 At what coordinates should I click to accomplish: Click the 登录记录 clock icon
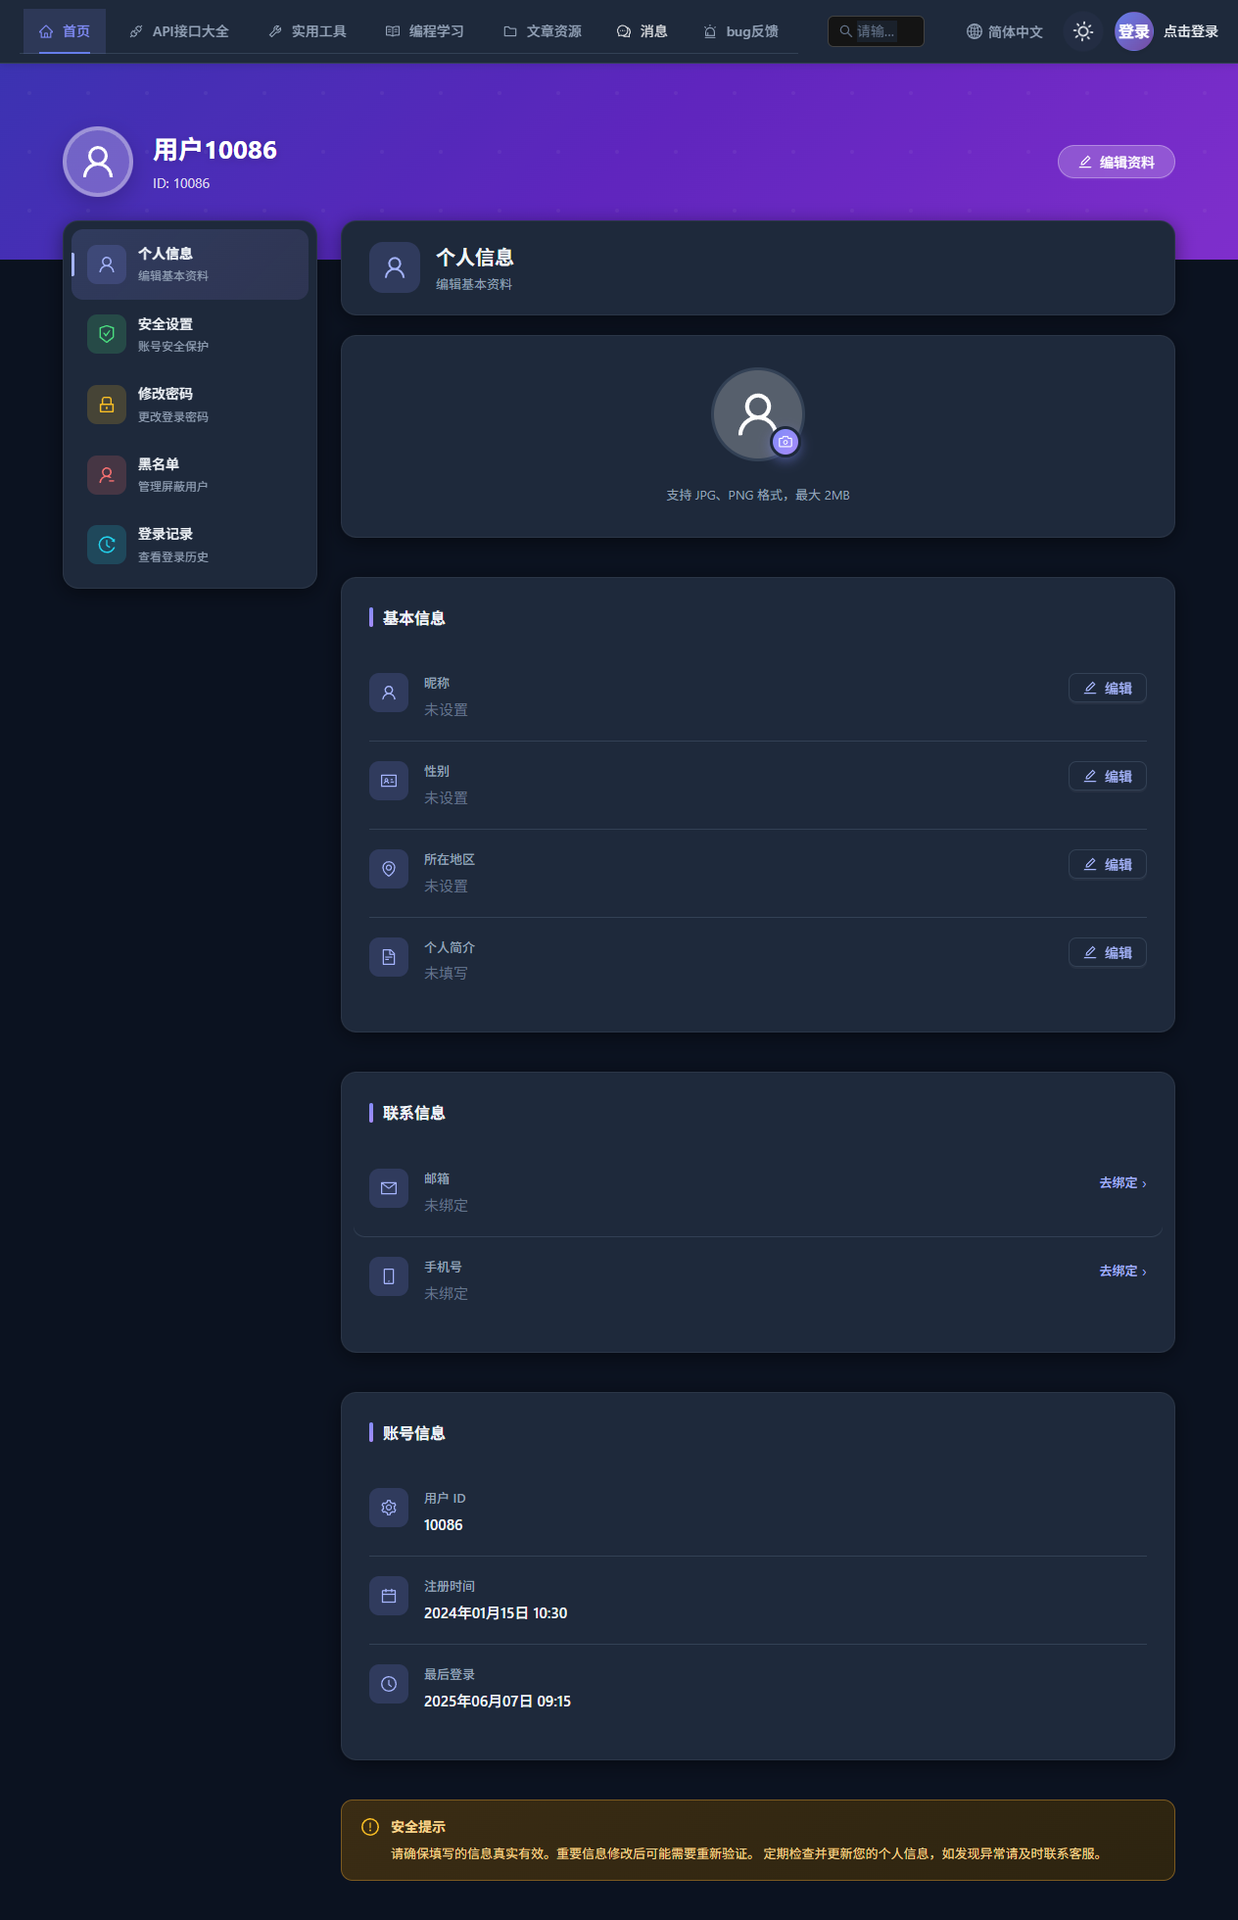point(107,545)
